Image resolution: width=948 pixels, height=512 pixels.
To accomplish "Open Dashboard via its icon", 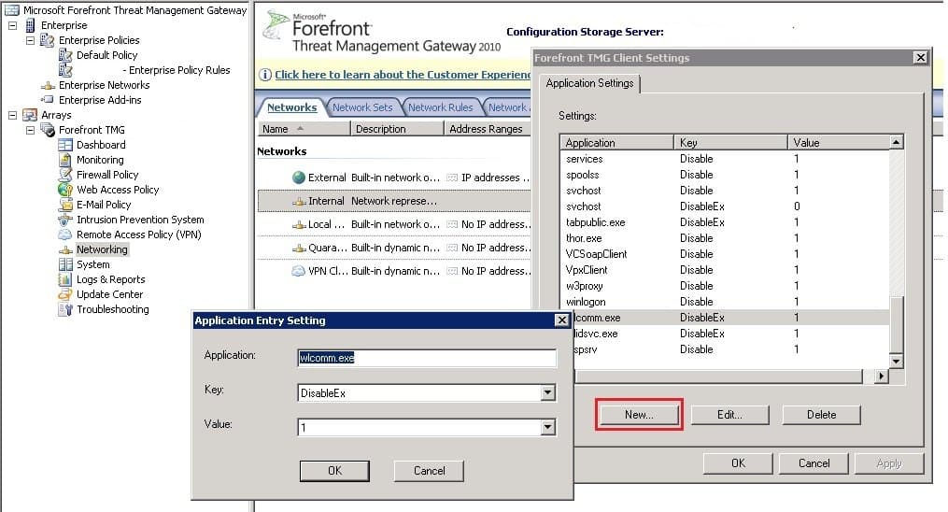I will [x=65, y=145].
